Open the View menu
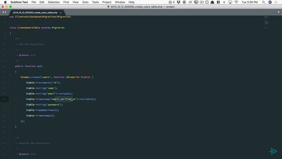Screen dimensions: 282x159 tap(75, 2)
